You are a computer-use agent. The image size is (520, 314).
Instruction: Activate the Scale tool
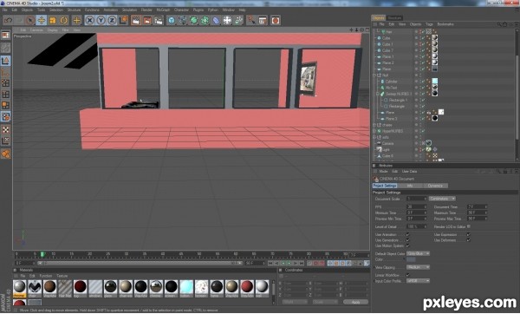pyautogui.click(x=52, y=21)
